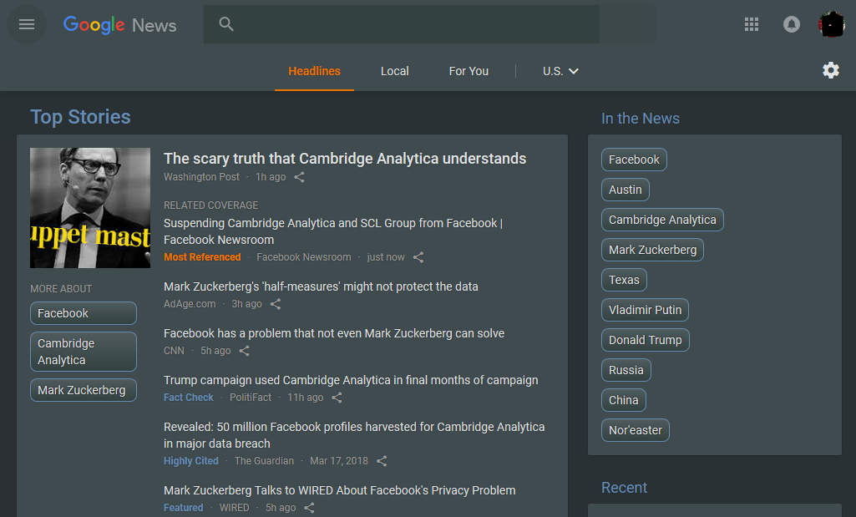Share the CNN article
The height and width of the screenshot is (517, 856).
[244, 351]
